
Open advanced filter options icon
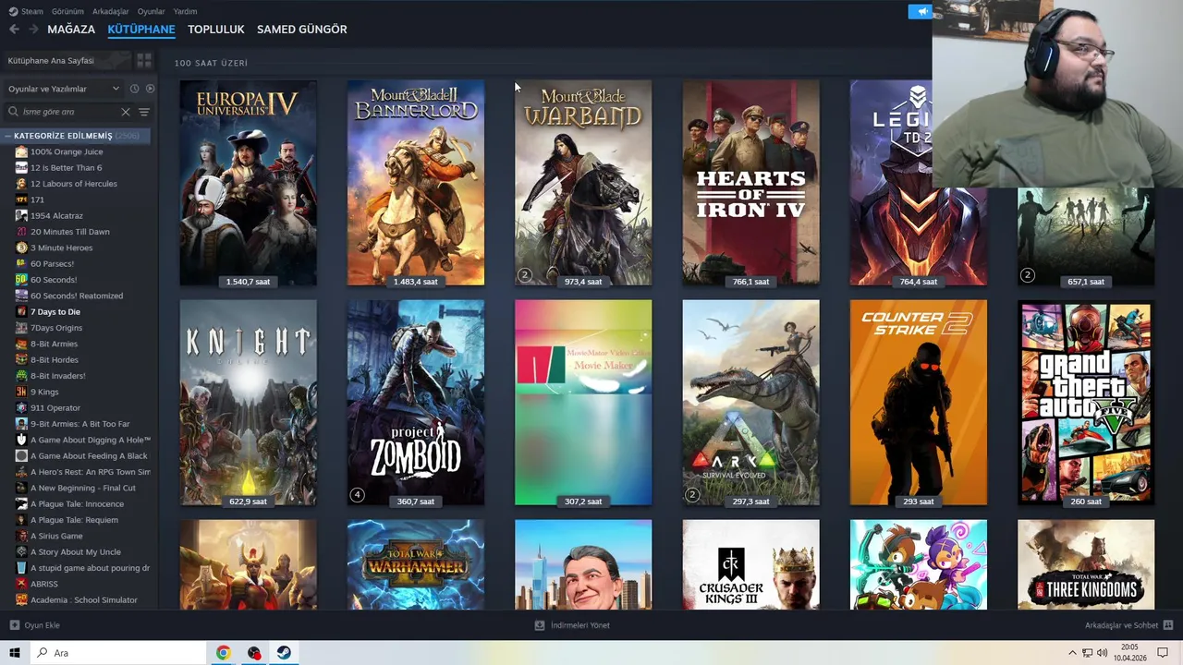pyautogui.click(x=144, y=112)
